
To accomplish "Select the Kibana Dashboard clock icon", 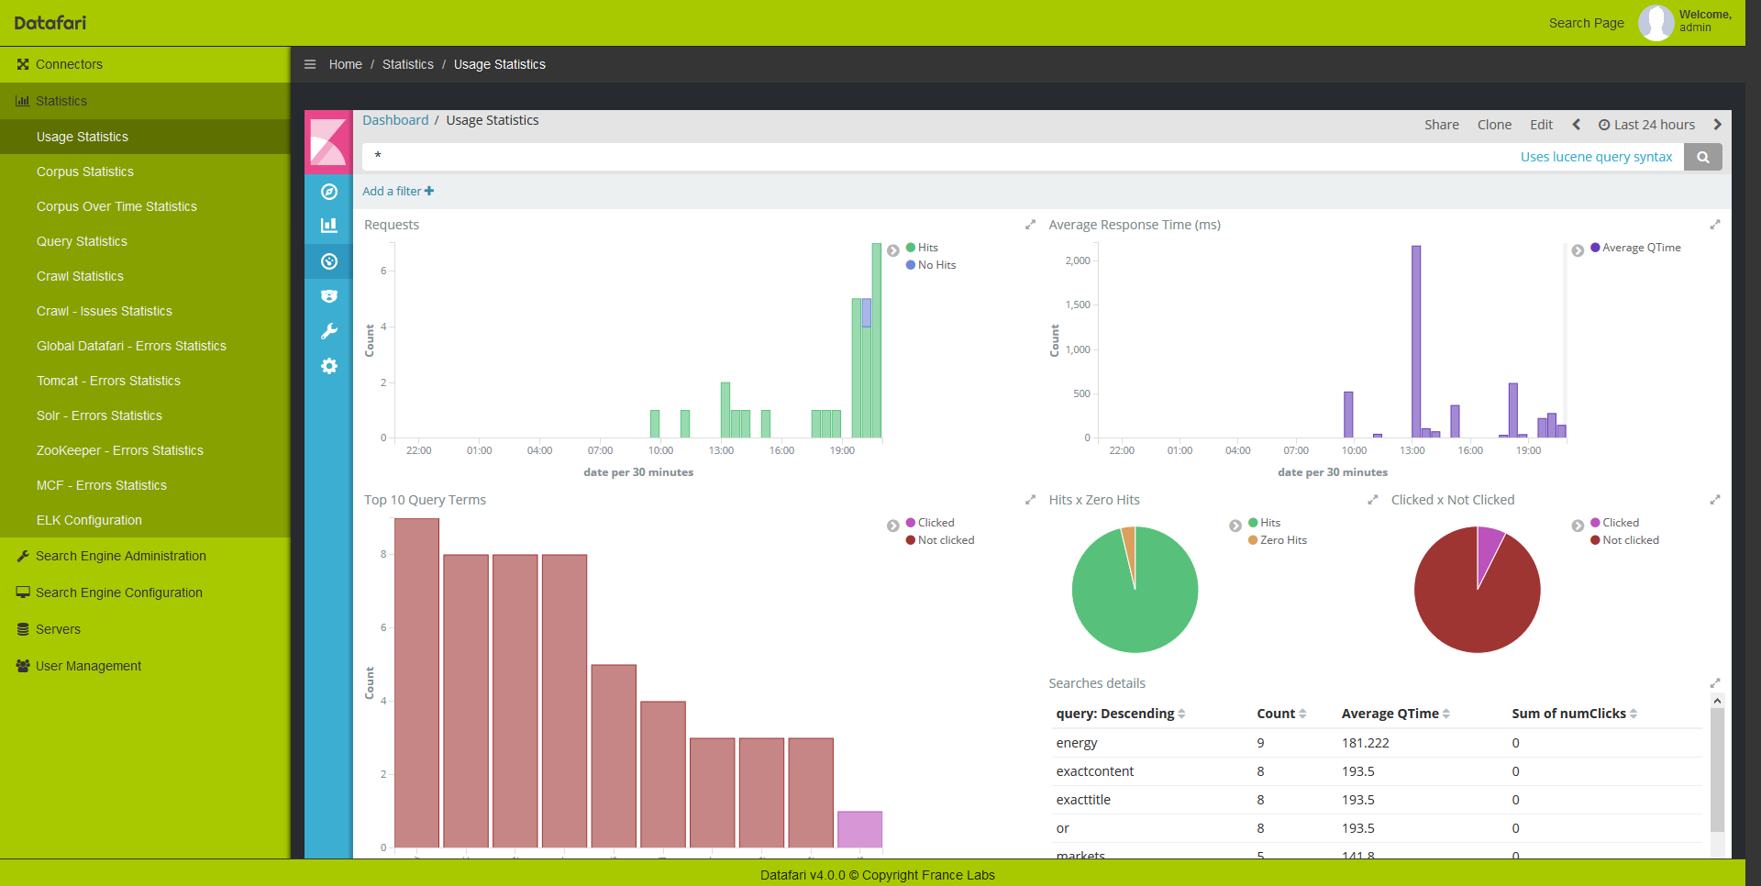I will pyautogui.click(x=328, y=261).
